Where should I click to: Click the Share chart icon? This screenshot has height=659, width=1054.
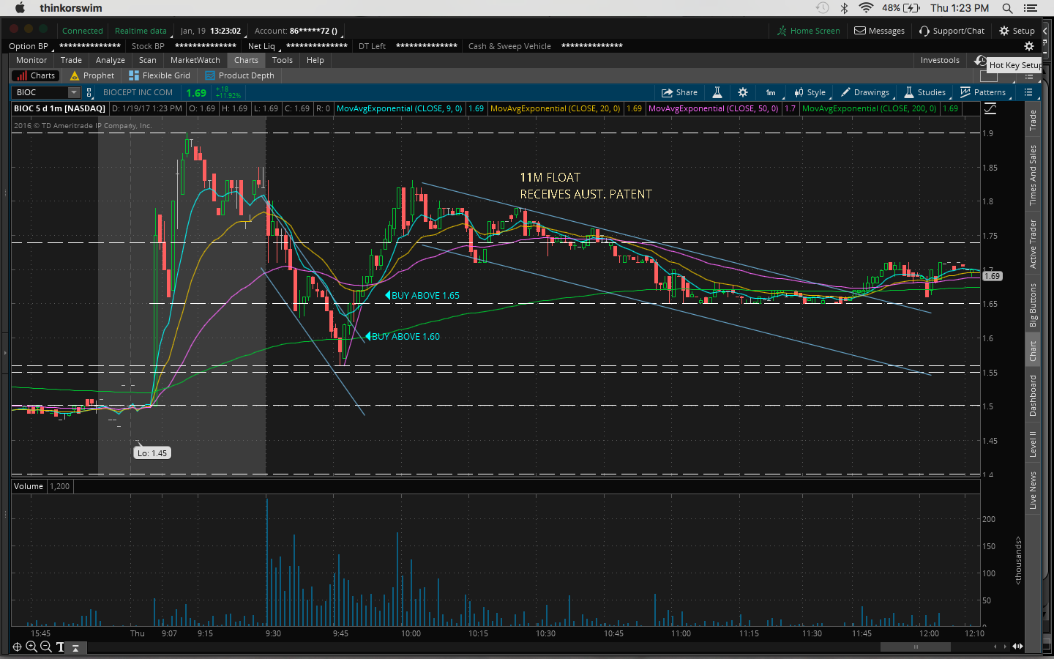pyautogui.click(x=679, y=92)
